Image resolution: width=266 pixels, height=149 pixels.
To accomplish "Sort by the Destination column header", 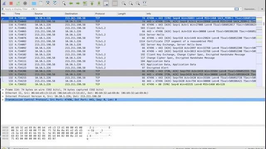I will (79, 14).
